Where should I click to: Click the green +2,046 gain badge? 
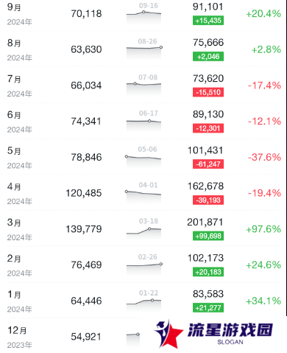[208, 57]
